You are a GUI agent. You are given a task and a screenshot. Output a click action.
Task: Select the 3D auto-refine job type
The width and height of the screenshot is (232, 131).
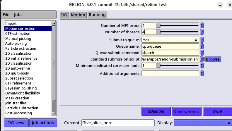(28, 68)
